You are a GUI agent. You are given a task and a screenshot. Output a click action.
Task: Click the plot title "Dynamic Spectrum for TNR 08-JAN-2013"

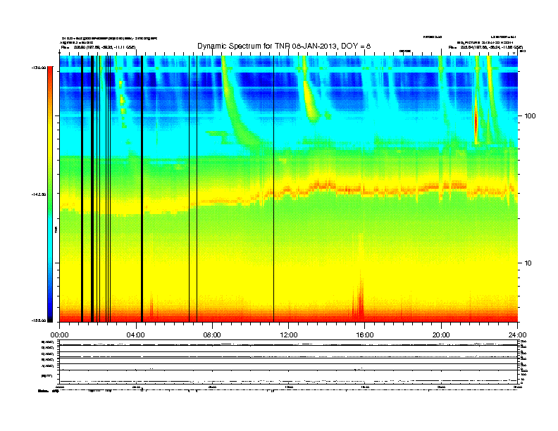tap(284, 46)
